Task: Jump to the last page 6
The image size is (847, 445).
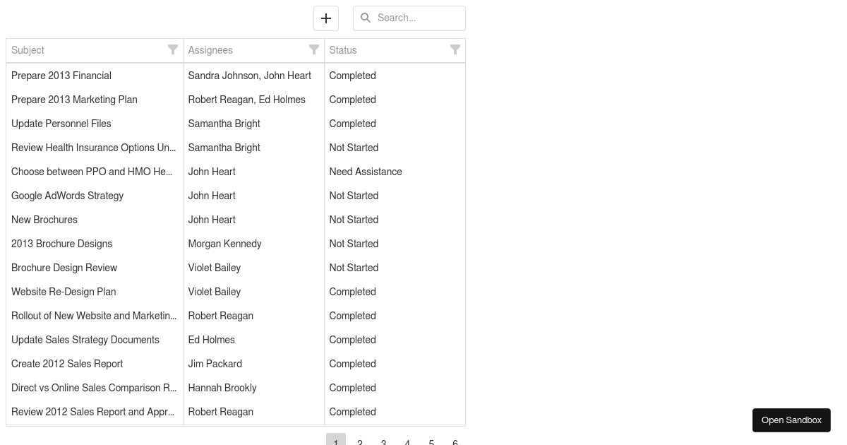Action: pos(455,441)
